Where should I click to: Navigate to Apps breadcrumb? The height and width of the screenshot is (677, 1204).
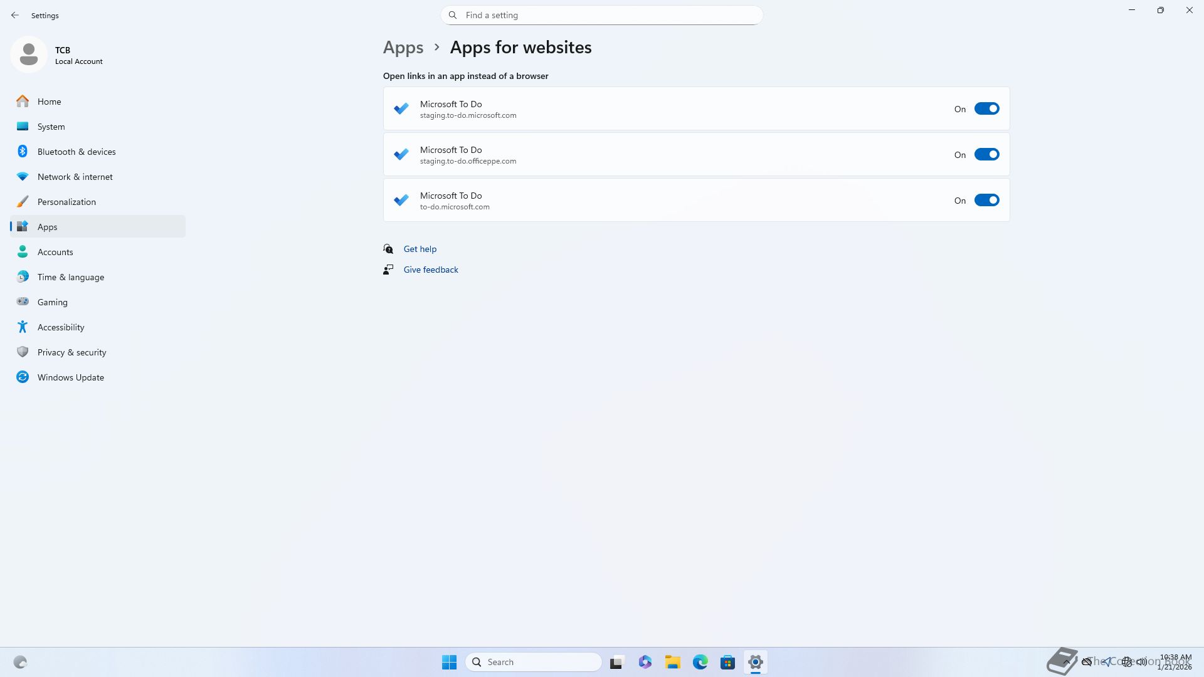(403, 48)
